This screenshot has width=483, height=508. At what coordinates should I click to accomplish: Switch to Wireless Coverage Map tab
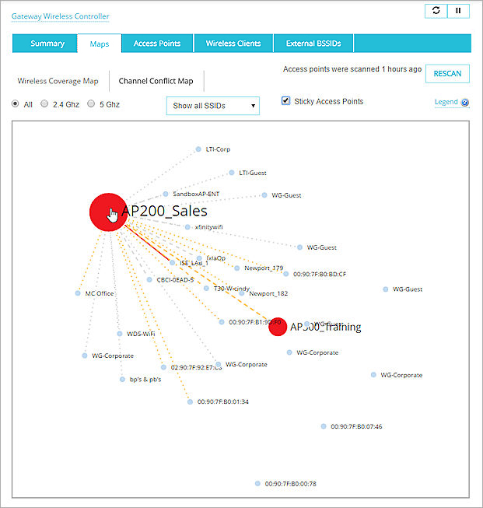tap(58, 81)
